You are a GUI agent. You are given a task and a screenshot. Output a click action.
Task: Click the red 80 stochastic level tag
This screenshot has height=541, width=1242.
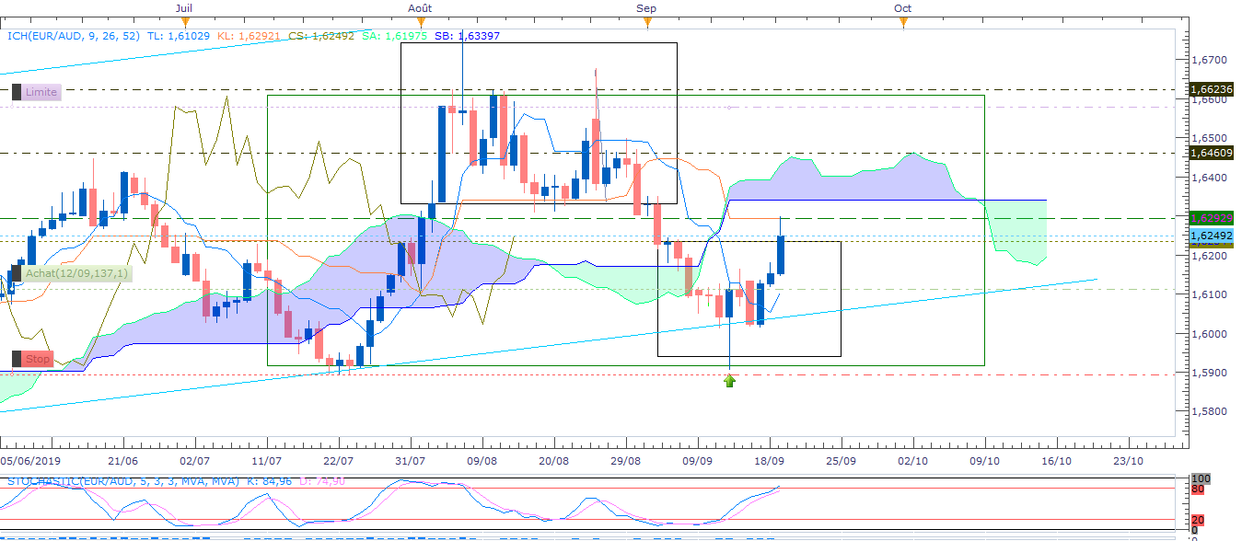tap(1198, 489)
